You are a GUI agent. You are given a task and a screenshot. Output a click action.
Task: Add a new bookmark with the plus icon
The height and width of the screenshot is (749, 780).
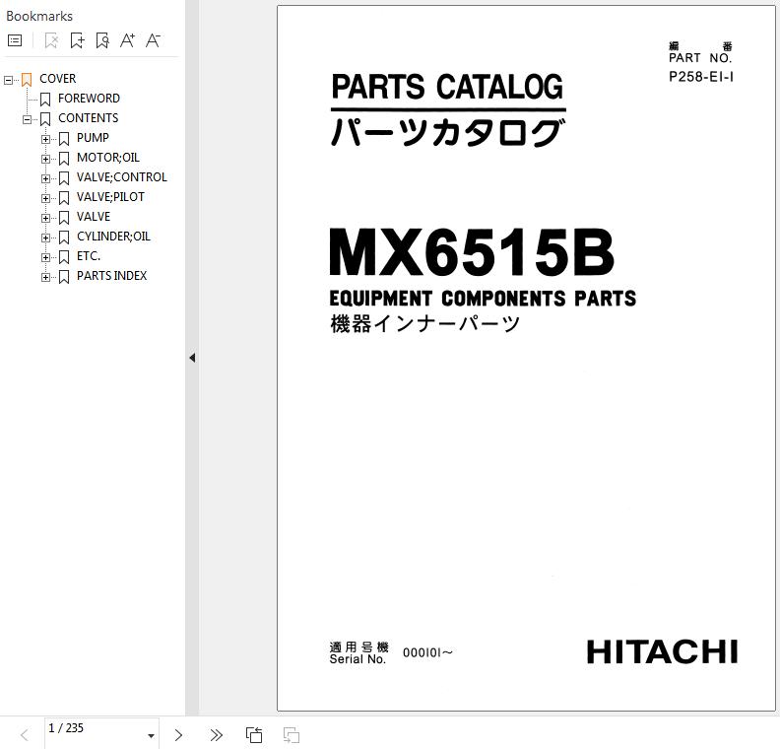(x=77, y=40)
